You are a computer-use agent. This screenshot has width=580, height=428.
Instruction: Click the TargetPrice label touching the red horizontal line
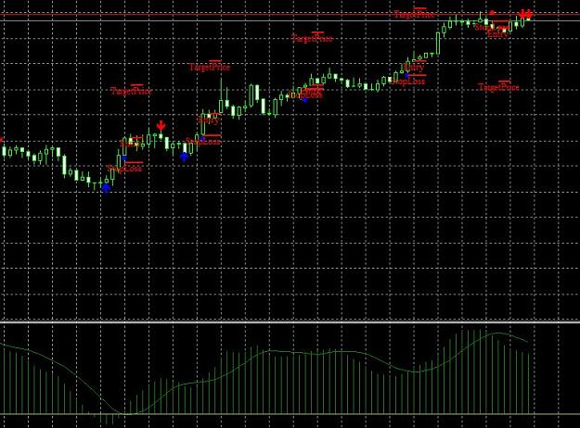coord(414,14)
